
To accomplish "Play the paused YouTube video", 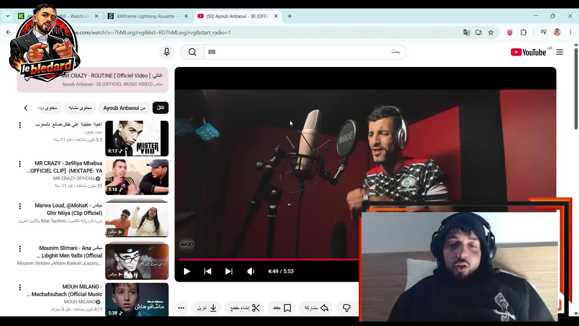I will pyautogui.click(x=187, y=271).
